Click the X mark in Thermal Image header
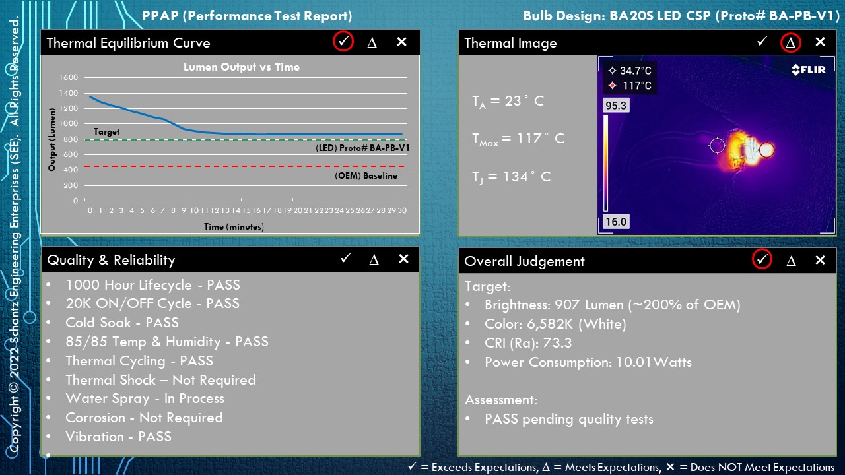 tap(820, 42)
